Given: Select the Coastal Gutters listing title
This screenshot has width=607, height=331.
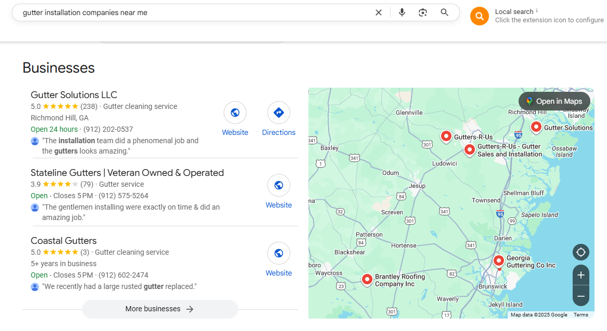Looking at the screenshot, I should click(63, 241).
